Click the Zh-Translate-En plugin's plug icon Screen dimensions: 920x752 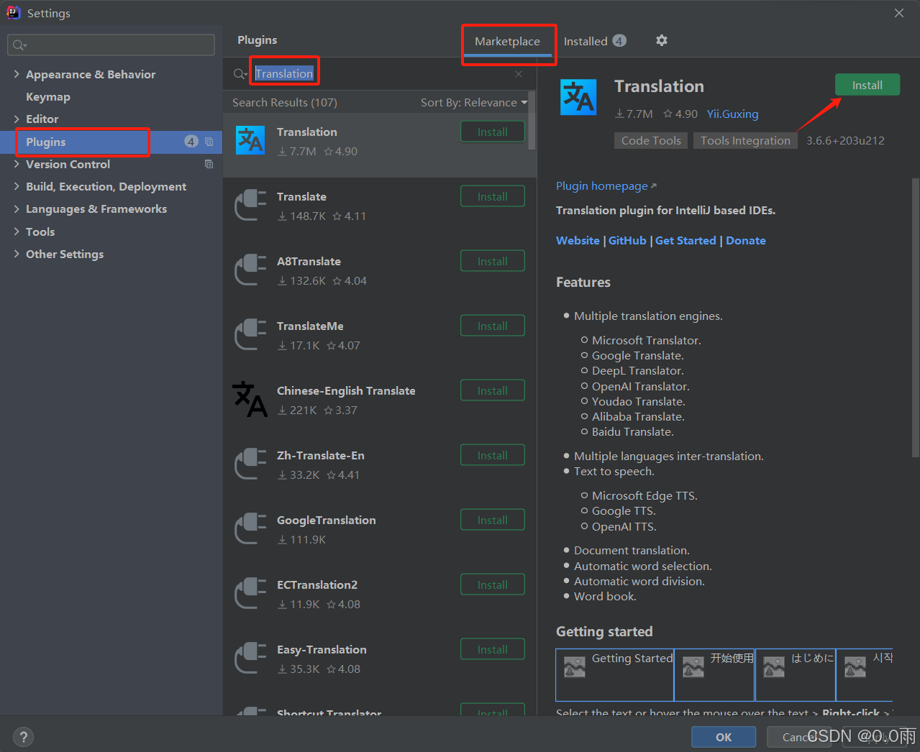click(x=250, y=464)
